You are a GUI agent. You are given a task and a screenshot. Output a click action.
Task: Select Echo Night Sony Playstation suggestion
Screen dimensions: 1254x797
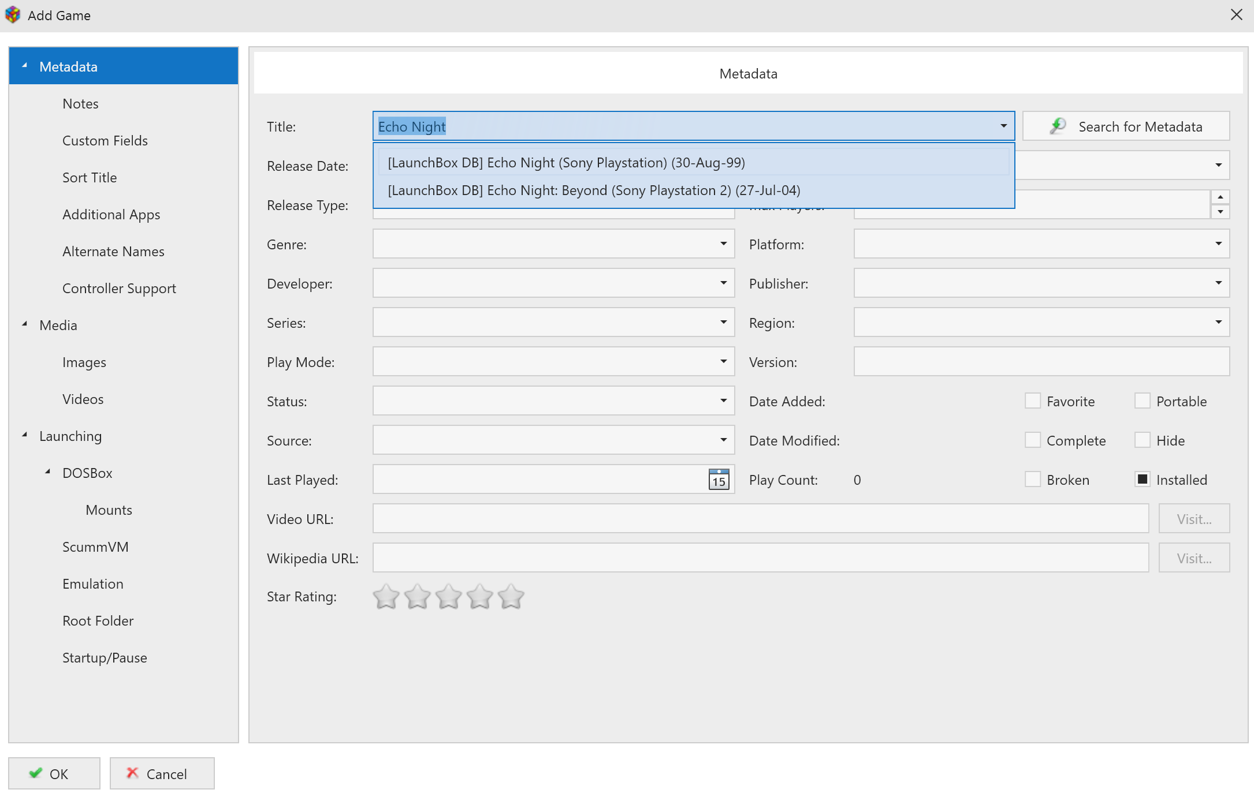point(694,162)
